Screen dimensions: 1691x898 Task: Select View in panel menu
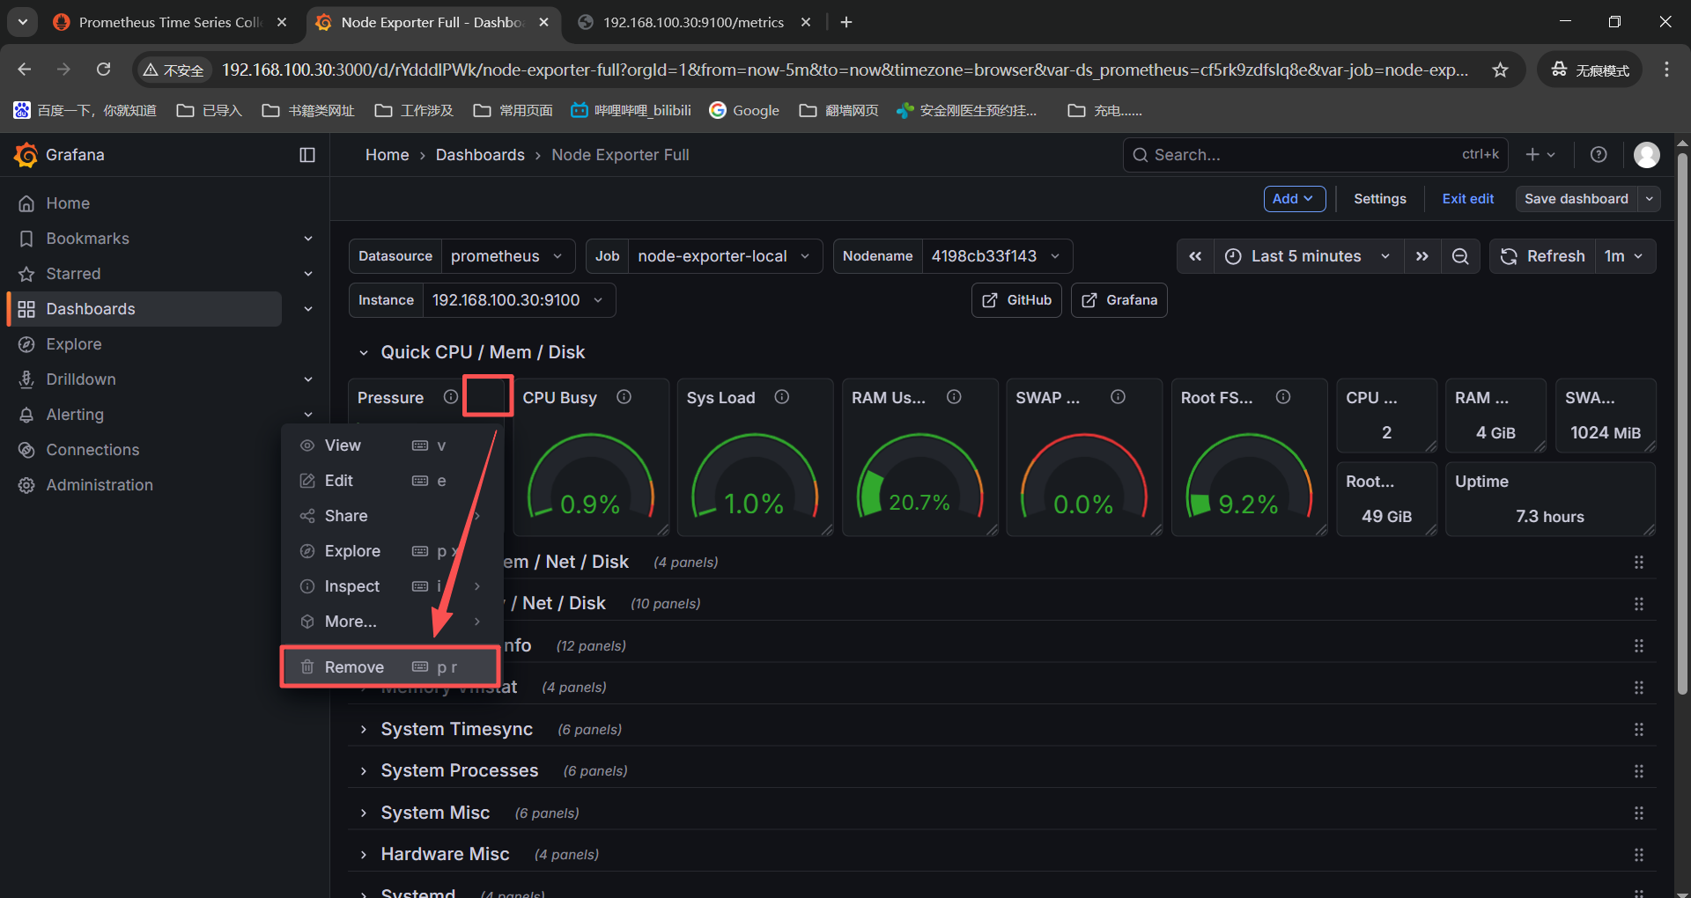[x=391, y=445]
